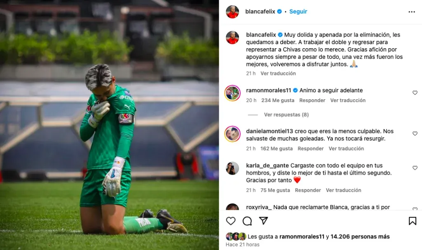Share the post via paper plane icon
Image resolution: width=422 pixels, height=250 pixels.
click(263, 221)
